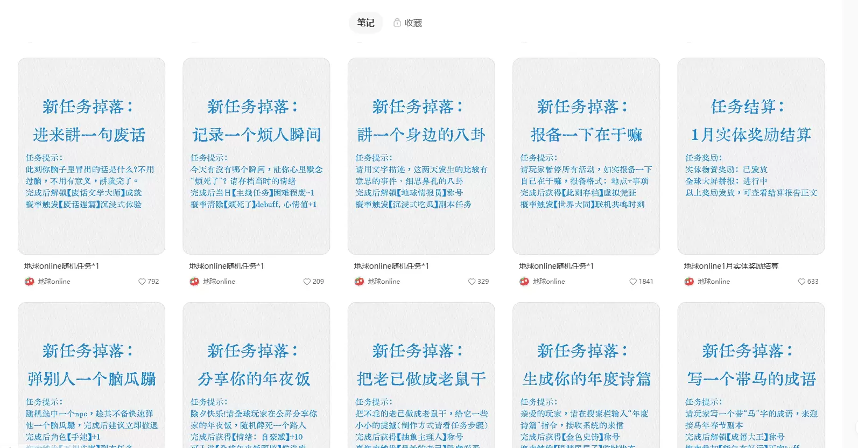Open the 讲一个身边的八卦 note card
This screenshot has width=858, height=448.
tap(421, 156)
